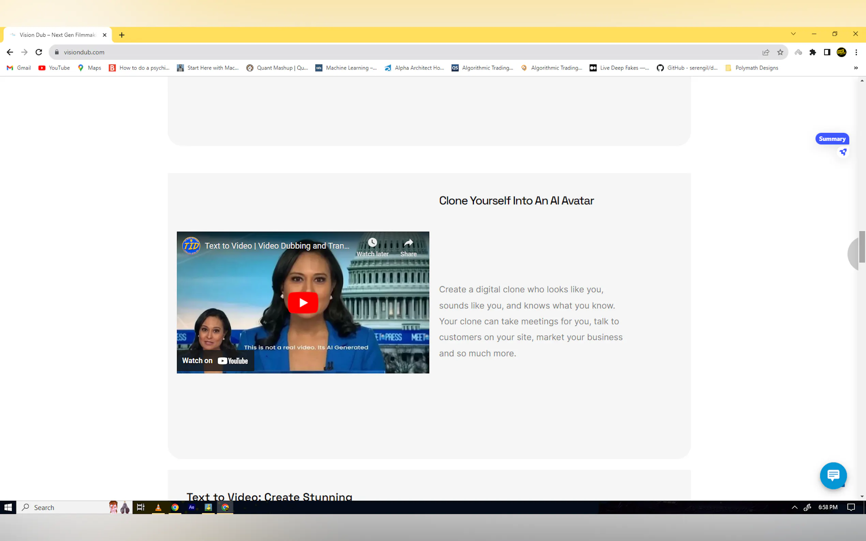866x541 pixels.
Task: Open a new browser tab
Action: pyautogui.click(x=122, y=35)
